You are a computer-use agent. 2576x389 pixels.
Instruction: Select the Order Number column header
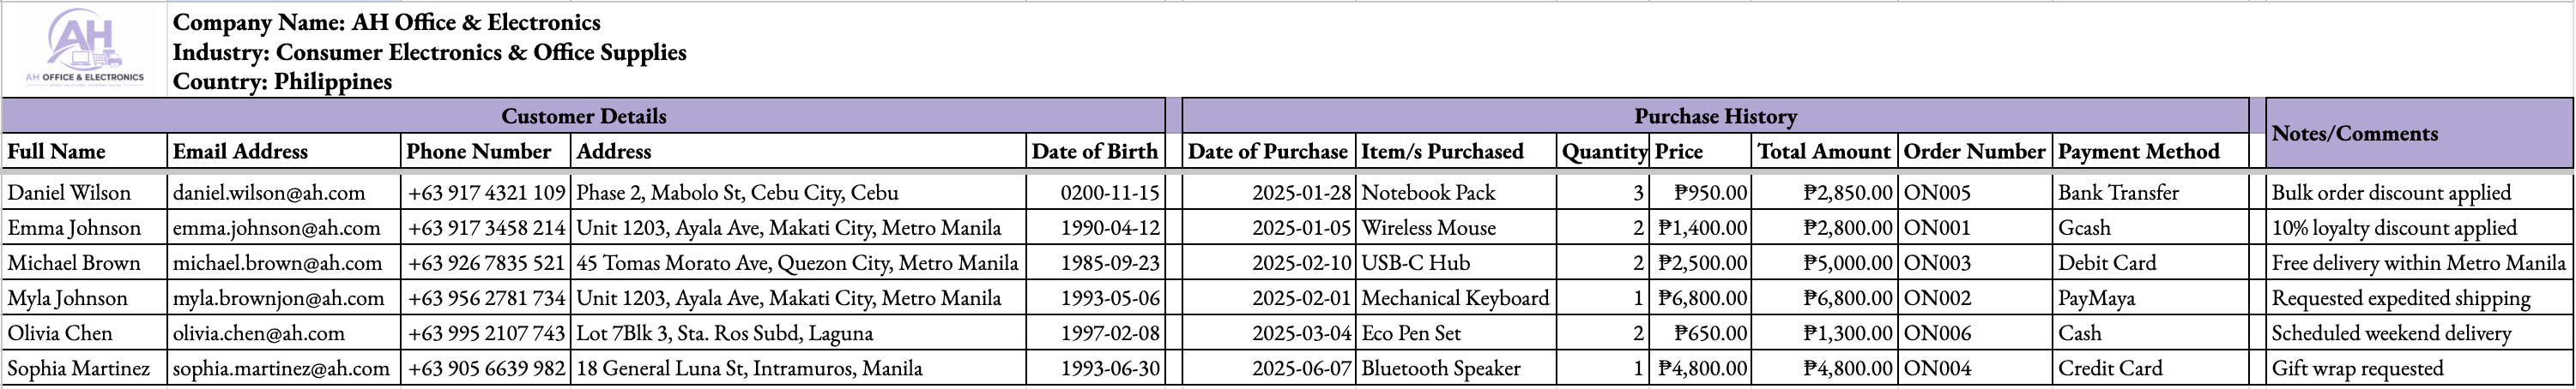[1974, 151]
